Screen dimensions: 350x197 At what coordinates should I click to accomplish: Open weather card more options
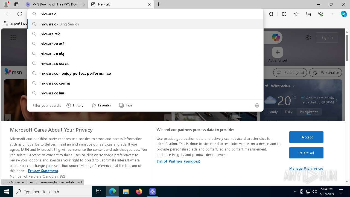(334, 86)
